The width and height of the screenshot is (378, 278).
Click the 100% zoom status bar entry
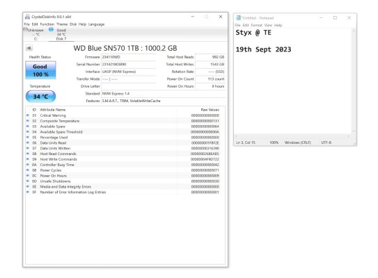tap(274, 142)
